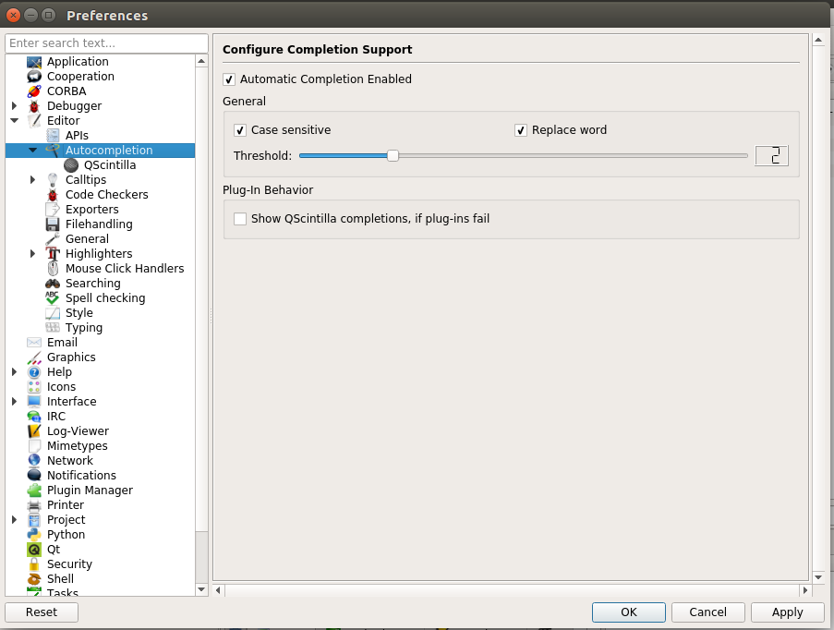834x630 pixels.
Task: Click the Python logo icon
Action: pyautogui.click(x=34, y=535)
